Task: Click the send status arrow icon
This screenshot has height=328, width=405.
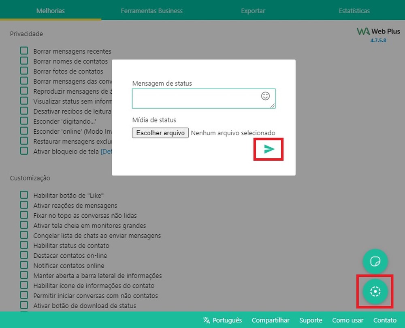Action: [x=268, y=149]
